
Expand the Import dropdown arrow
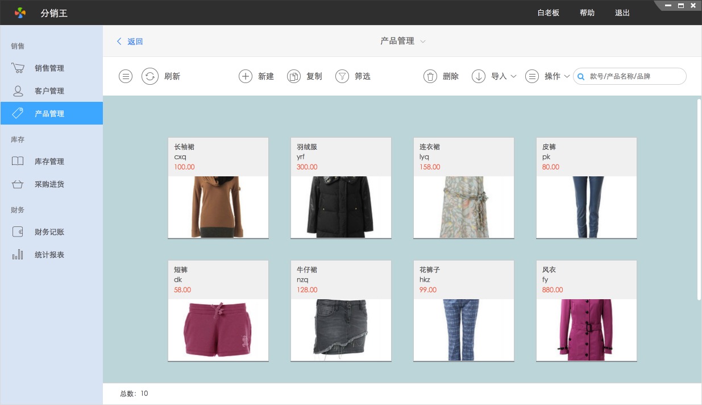pyautogui.click(x=513, y=76)
